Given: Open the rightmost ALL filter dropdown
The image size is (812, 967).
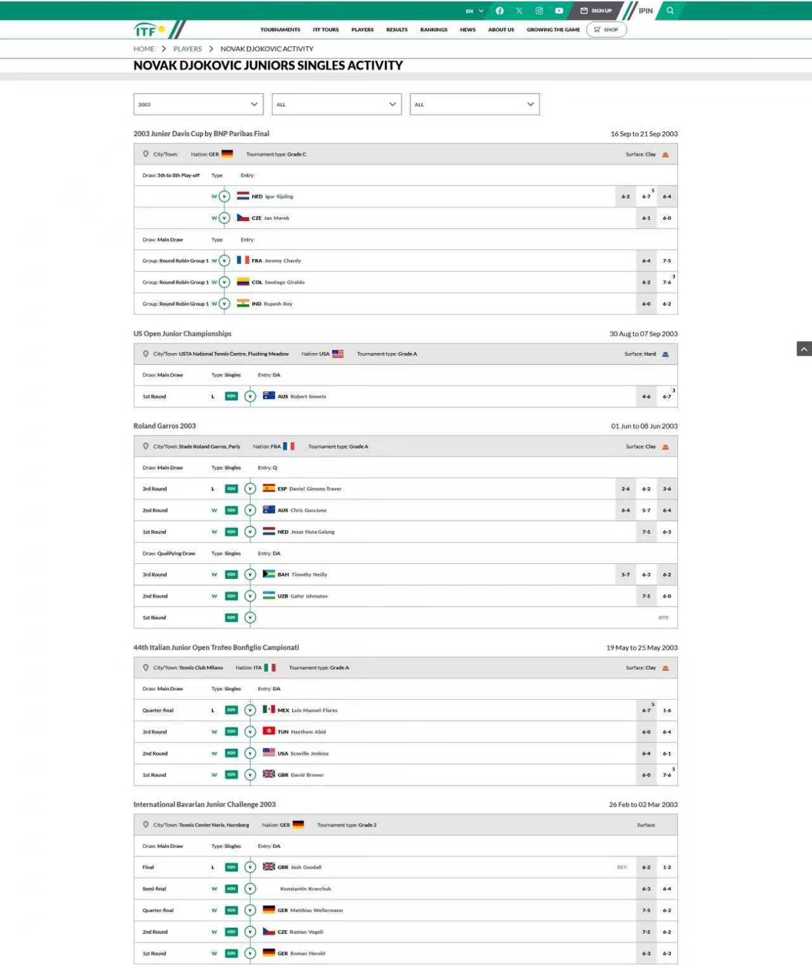Looking at the screenshot, I should tap(475, 105).
